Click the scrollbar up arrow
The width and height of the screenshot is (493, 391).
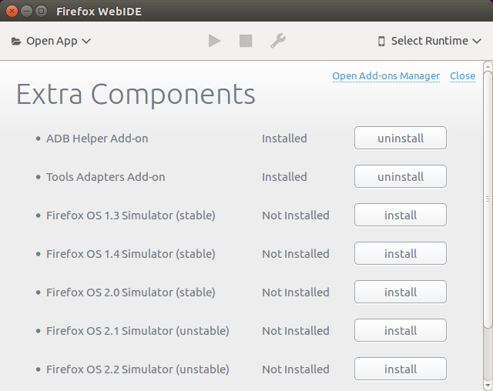(488, 66)
